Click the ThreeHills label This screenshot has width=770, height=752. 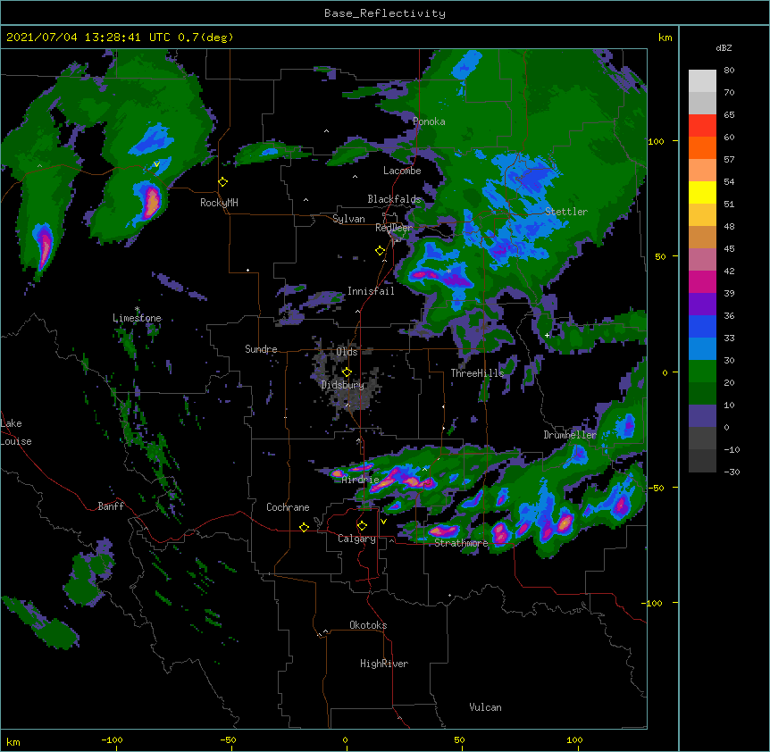click(477, 373)
